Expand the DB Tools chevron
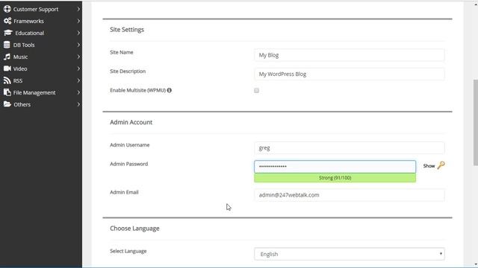The width and height of the screenshot is (478, 268). click(78, 45)
